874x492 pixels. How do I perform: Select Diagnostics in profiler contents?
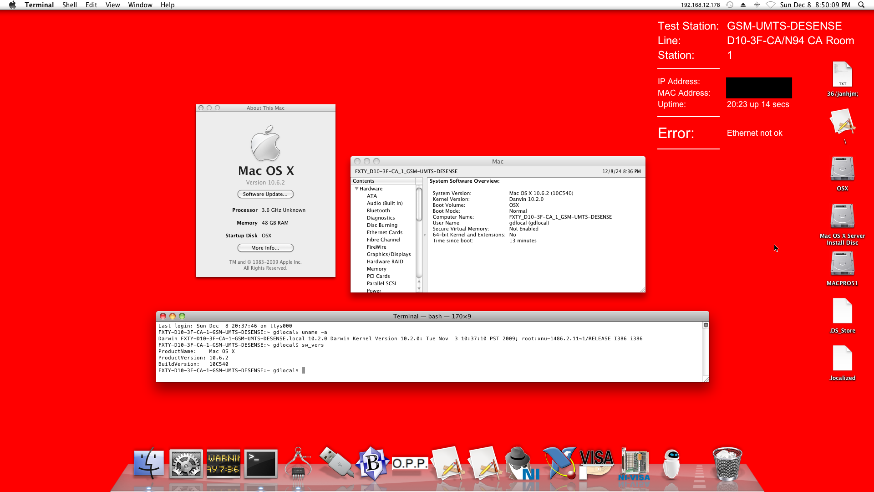(381, 218)
